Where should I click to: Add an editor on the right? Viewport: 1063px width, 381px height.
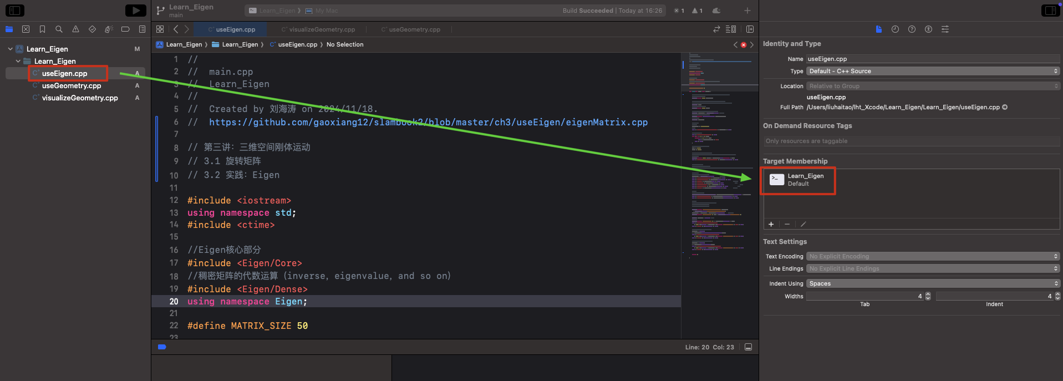point(750,29)
